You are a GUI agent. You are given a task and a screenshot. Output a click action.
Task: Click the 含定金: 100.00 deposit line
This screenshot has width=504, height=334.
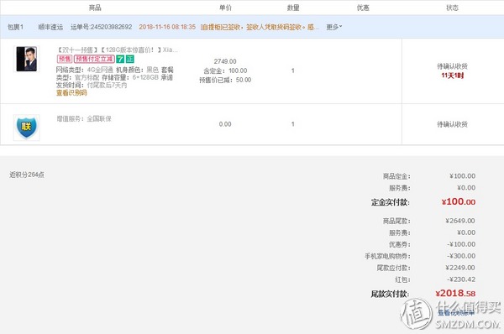coord(225,70)
